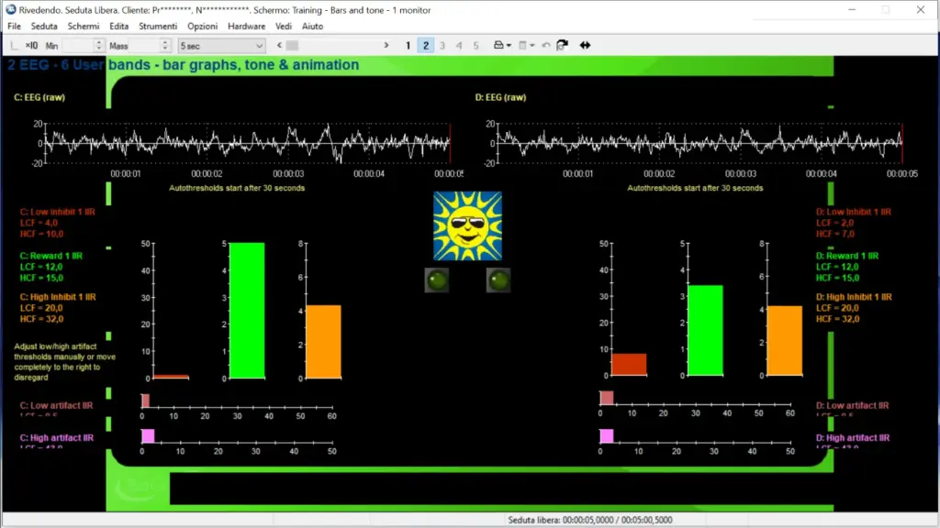The height and width of the screenshot is (528, 940).
Task: Click the C: Reward 1 IIR label
Action: pyautogui.click(x=51, y=256)
